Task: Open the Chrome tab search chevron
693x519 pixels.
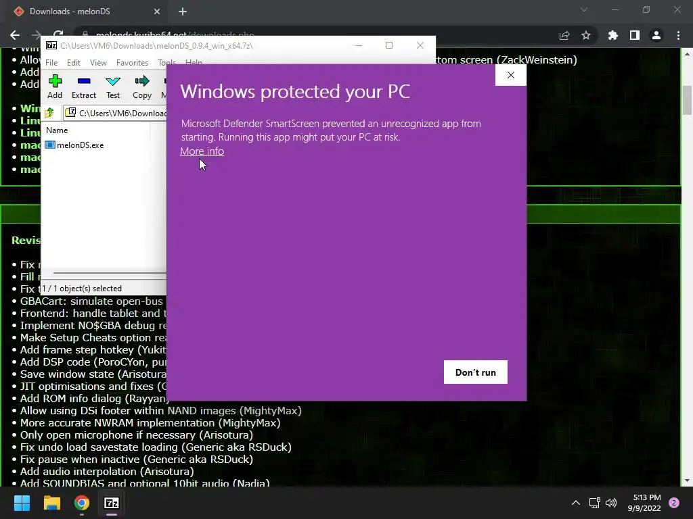Action: click(584, 9)
